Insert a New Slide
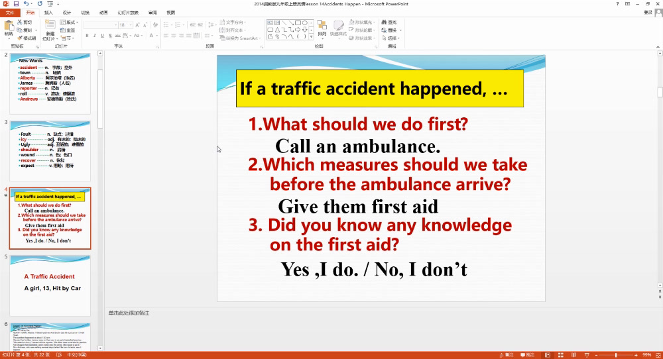The image size is (663, 359). coord(50,28)
